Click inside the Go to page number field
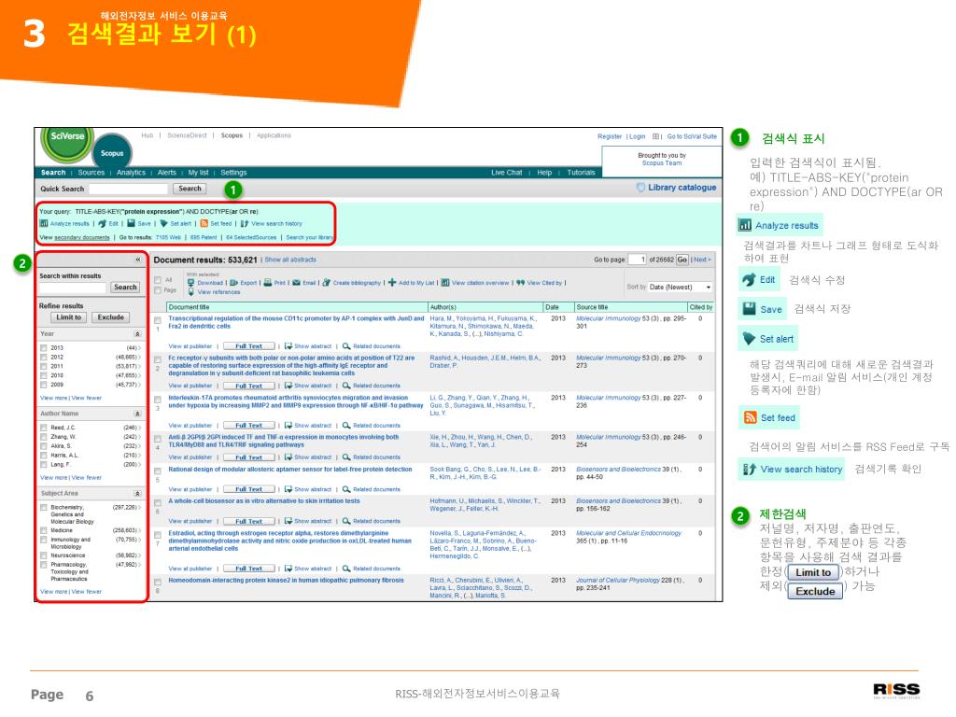The width and height of the screenshot is (956, 717). point(637,260)
